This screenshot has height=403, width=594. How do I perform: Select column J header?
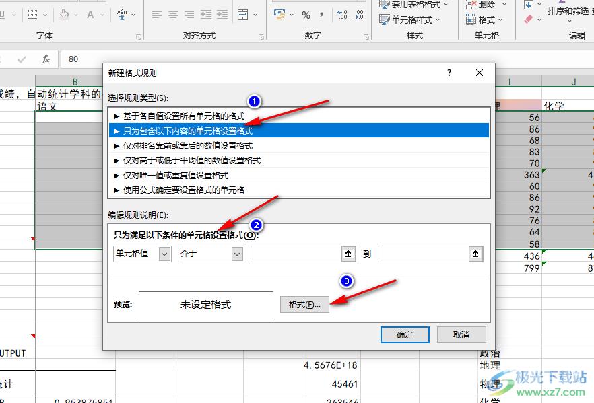[574, 81]
